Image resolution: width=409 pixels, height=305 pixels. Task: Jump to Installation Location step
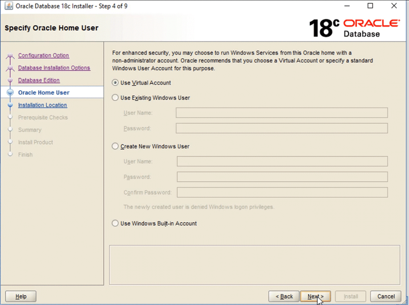pyautogui.click(x=42, y=105)
